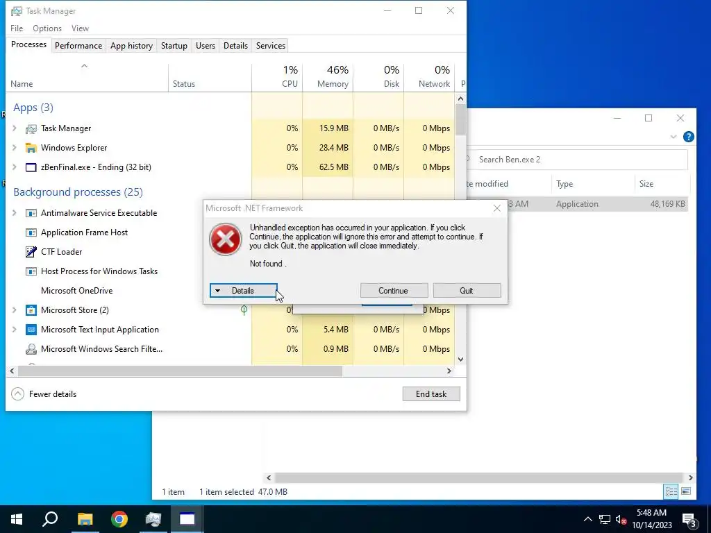Click Task Manager down scroll arrow
This screenshot has height=533, width=711.
pos(461,359)
